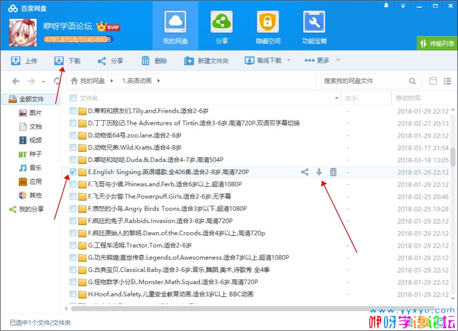
Task: Select 文档 category in sidebar
Action: 31,127
